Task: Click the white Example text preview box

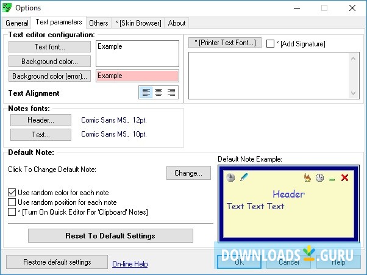Action: pyautogui.click(x=137, y=54)
